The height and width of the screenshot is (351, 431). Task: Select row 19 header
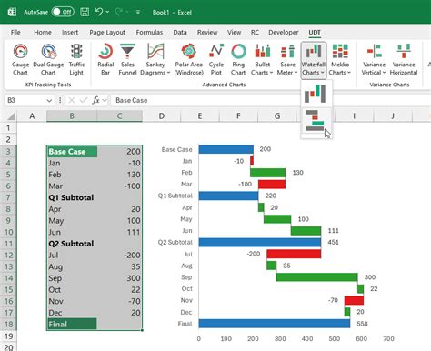pos(8,336)
